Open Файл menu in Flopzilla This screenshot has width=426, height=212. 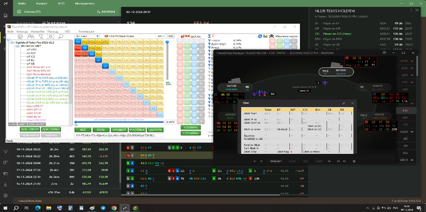coord(10,32)
